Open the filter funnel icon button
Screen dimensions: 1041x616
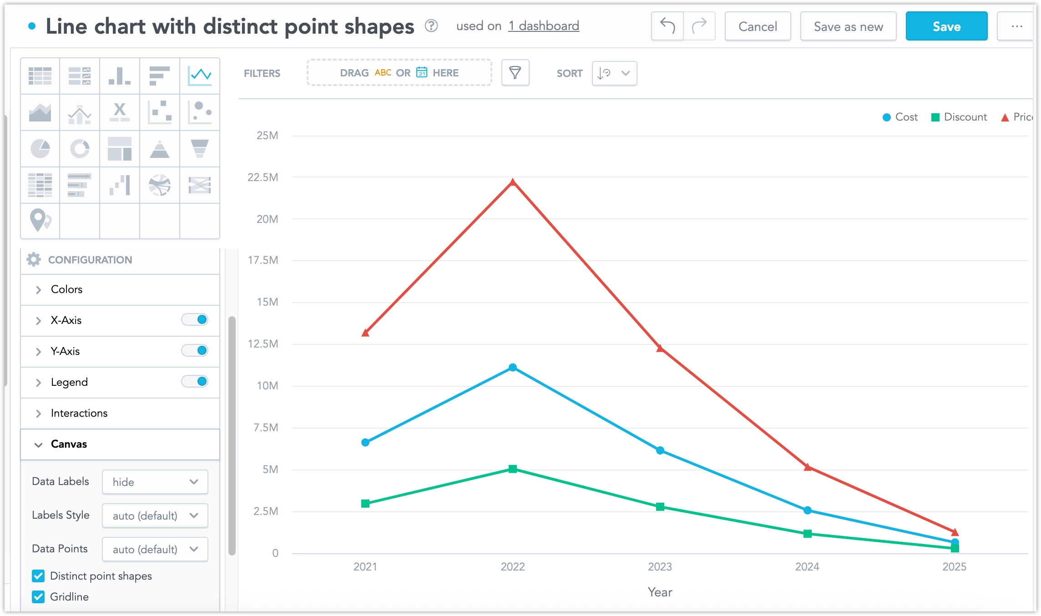515,73
